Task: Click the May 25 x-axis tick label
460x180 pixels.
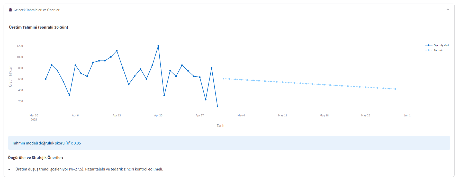Action: (x=366, y=115)
